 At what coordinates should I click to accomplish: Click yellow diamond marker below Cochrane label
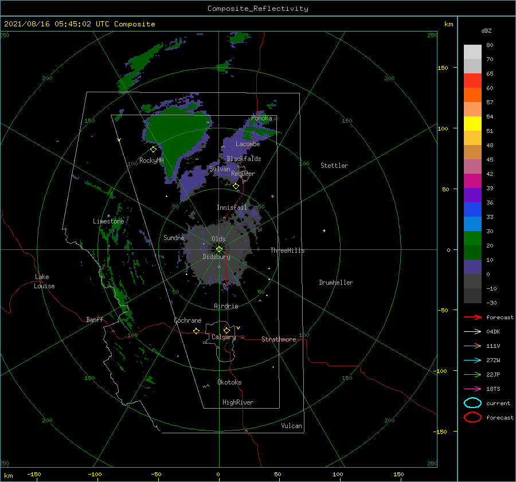pos(196,331)
